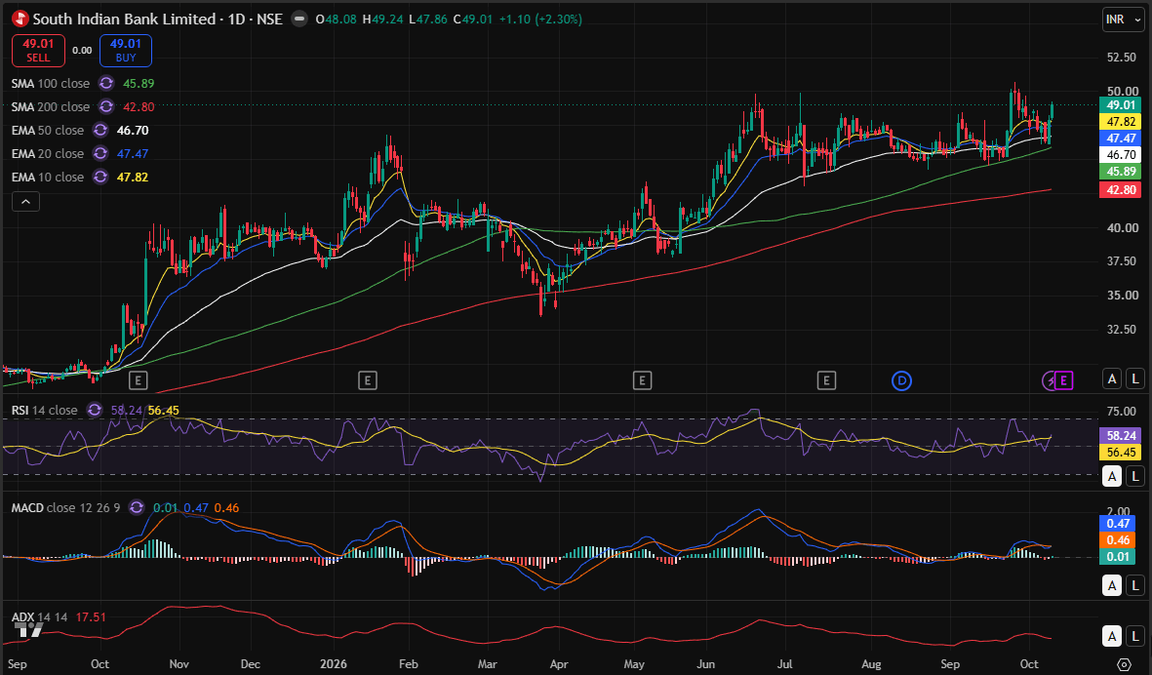Select the EMA 50 close legend label
This screenshot has width=1152, height=675.
coord(47,130)
